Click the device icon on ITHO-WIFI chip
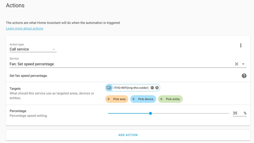The width and height of the screenshot is (254, 143). click(x=109, y=88)
